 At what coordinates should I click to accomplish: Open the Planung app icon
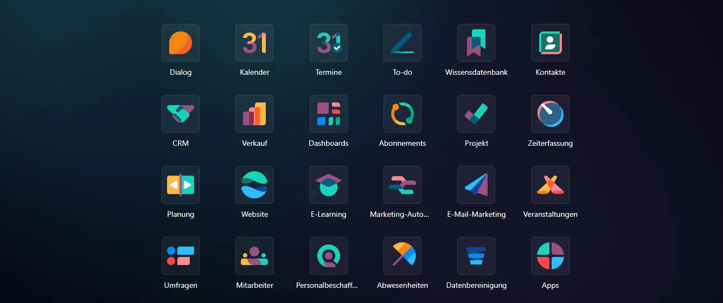tap(181, 185)
